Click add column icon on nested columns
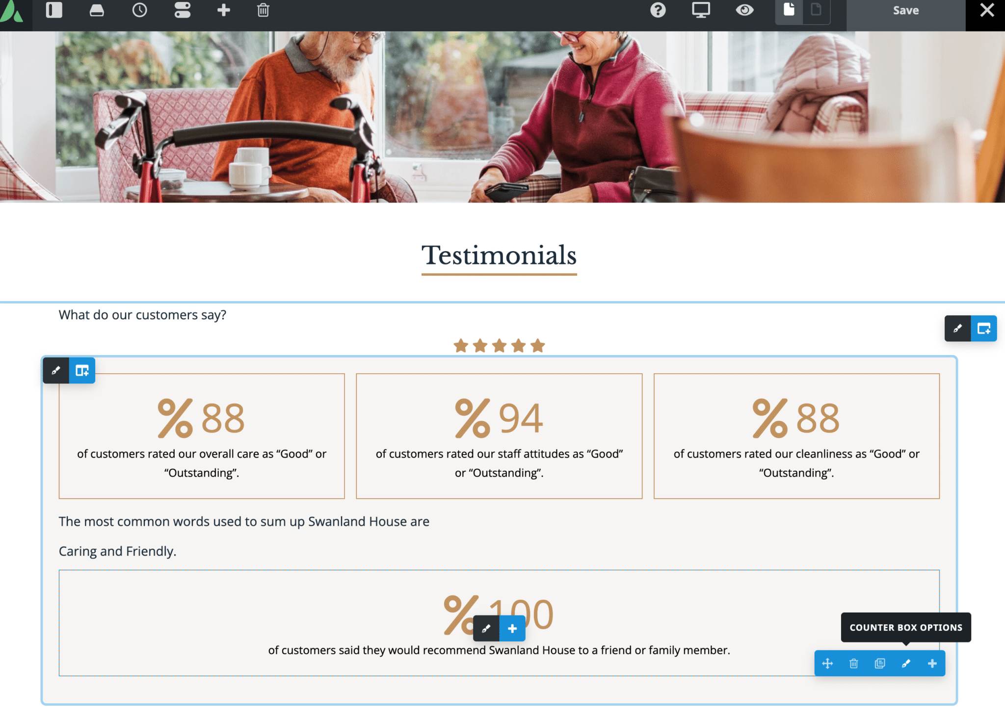Viewport: 1005px width, 718px height. click(82, 370)
